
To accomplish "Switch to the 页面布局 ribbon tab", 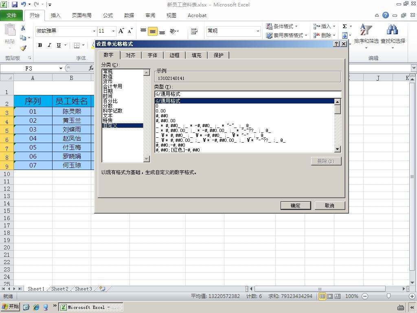I will click(x=81, y=15).
